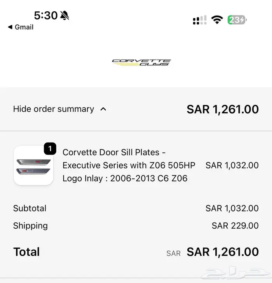This screenshot has height=283, width=272.
Task: Tap the bold Total label
Action: 26,252
